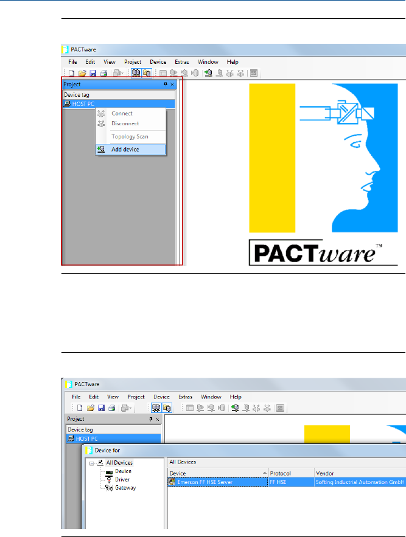Click Save floppy icon in Device for dialog window

[101, 408]
